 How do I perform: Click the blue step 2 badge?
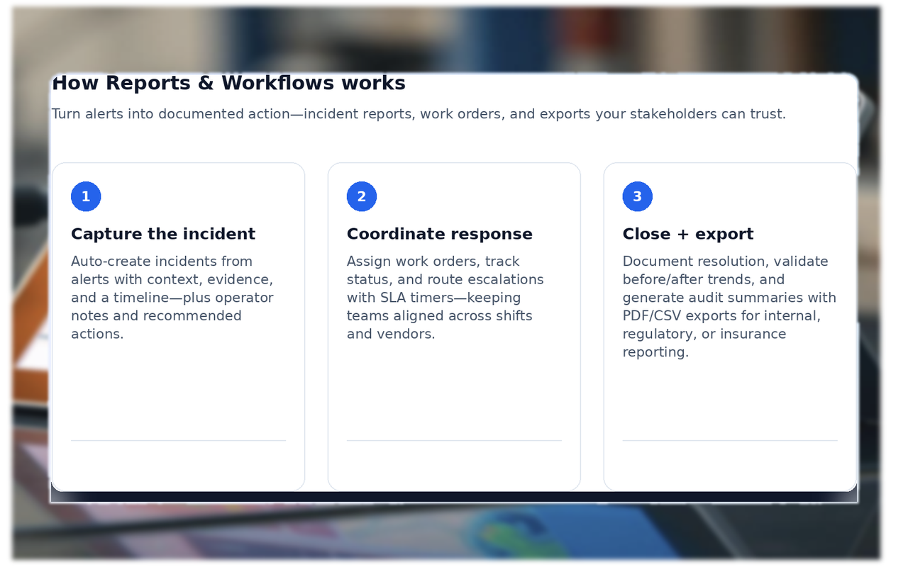[361, 196]
